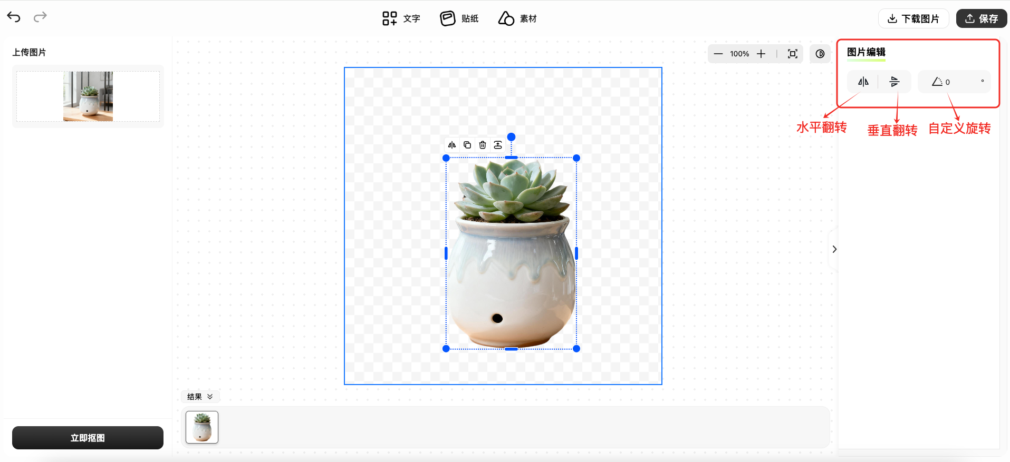Click the fit-to-screen icon
Screen dimensions: 1010x462
792,54
